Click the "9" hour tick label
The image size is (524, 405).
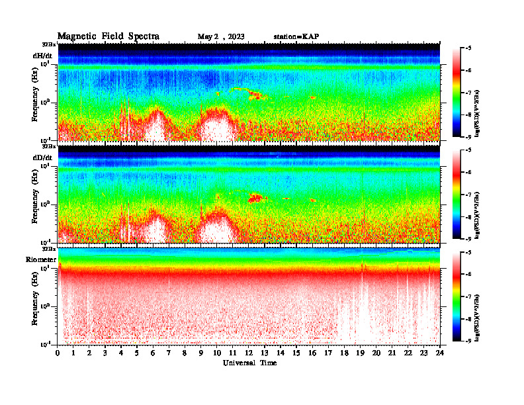201,353
